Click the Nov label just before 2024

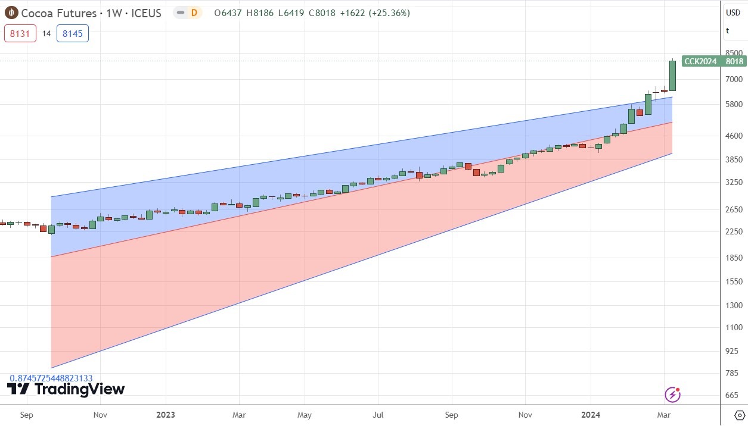pos(525,415)
